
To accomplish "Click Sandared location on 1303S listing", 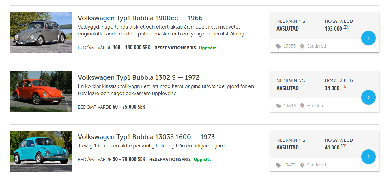I will 316,165.
